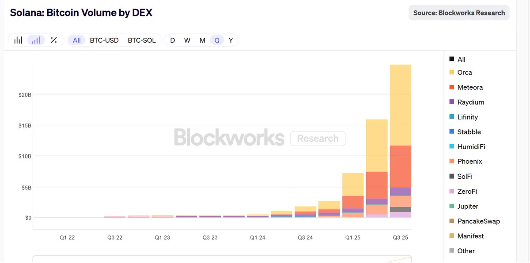The image size is (530, 263).
Task: Set interval to monthly M
Action: [x=202, y=40]
